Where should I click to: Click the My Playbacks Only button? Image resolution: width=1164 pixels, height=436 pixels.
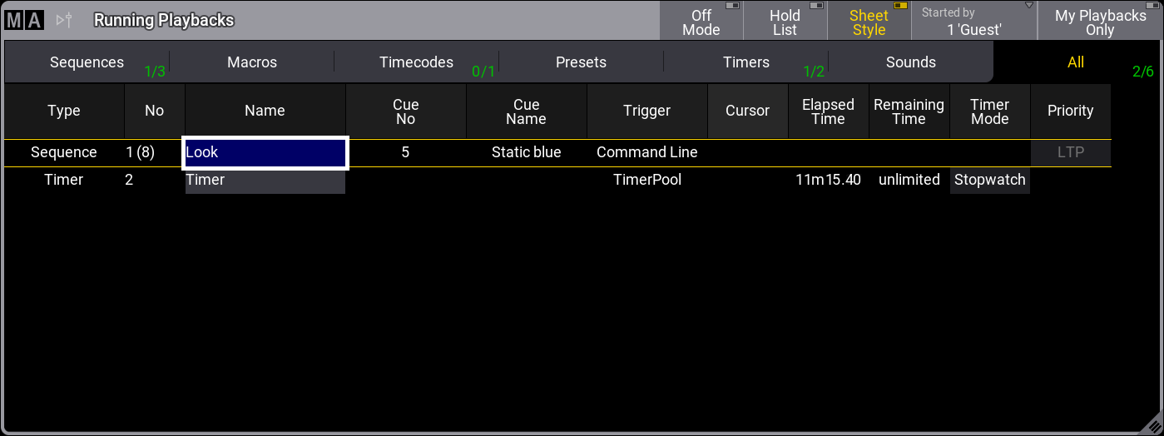[x=1100, y=22]
